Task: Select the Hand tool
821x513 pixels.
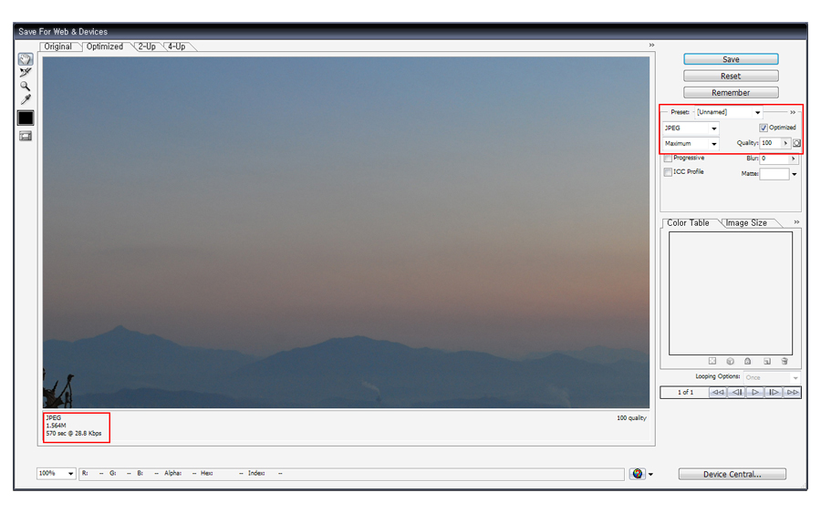Action: coord(26,59)
